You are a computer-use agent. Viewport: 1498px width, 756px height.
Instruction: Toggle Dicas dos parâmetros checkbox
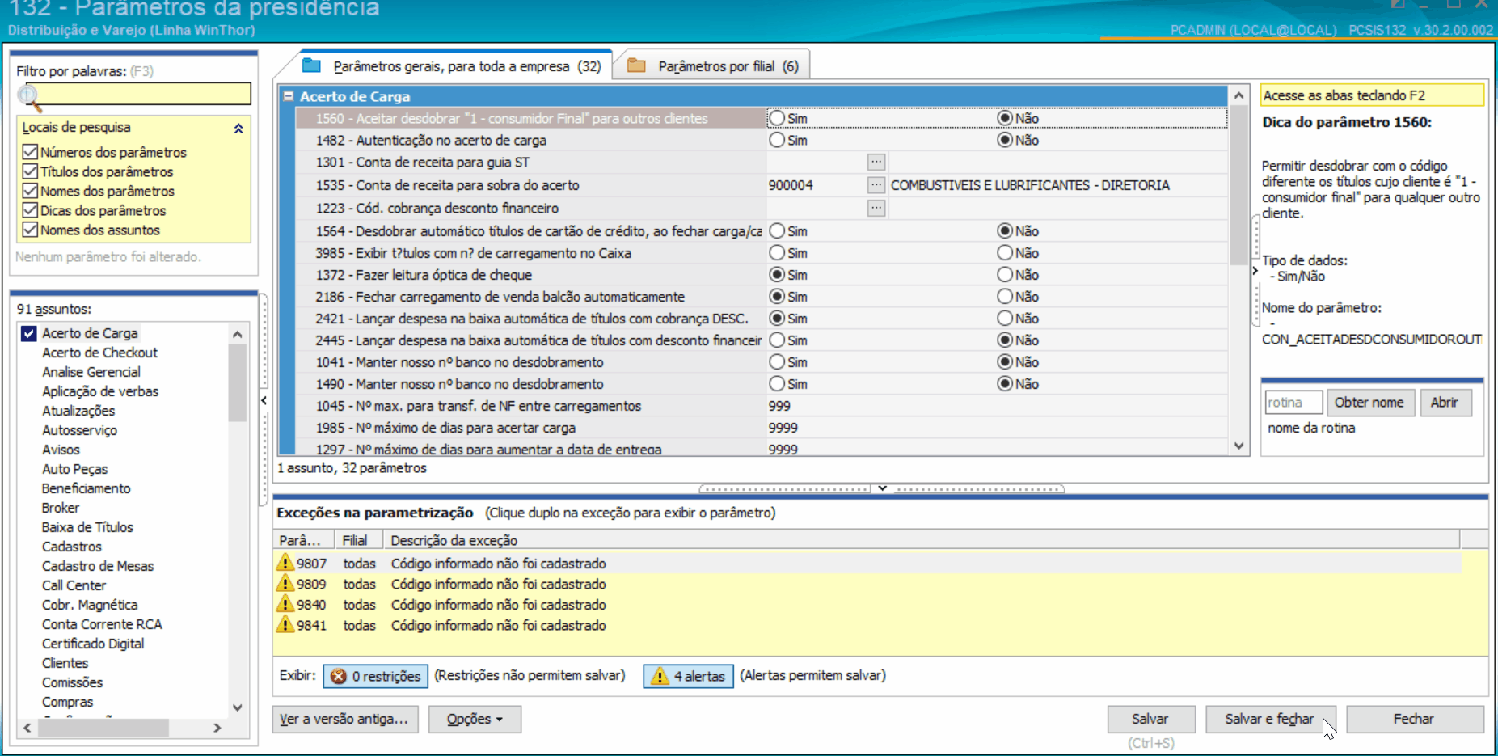[31, 210]
